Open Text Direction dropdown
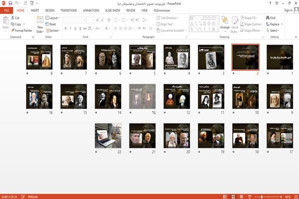 [167, 18]
